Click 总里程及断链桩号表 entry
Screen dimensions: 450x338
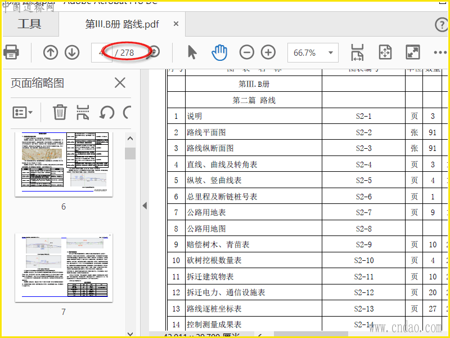[x=222, y=197]
